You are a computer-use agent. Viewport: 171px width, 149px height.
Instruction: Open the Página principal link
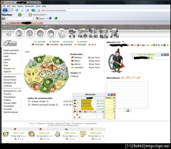click(x=11, y=50)
